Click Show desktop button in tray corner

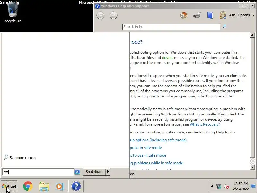click(253, 186)
